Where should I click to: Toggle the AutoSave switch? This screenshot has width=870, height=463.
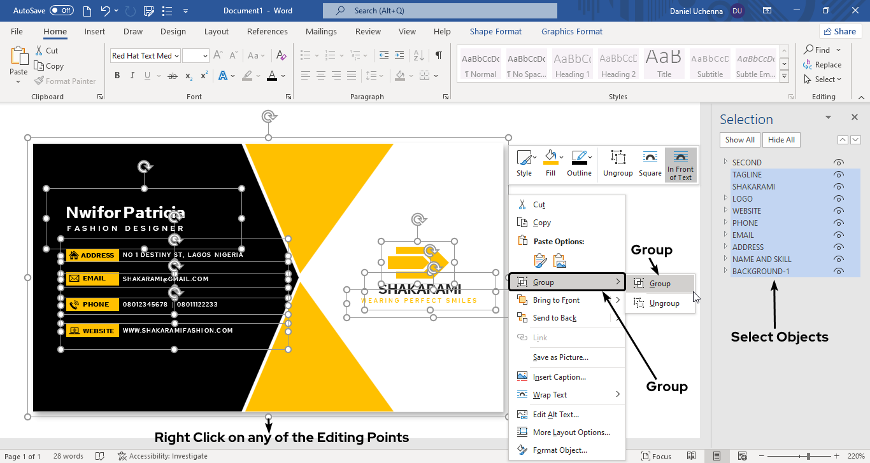(x=61, y=11)
